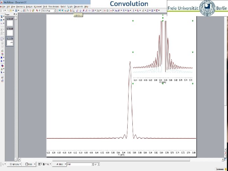Click the increase intensity bars icon
The height and width of the screenshot is (171, 228).
pos(77,10)
